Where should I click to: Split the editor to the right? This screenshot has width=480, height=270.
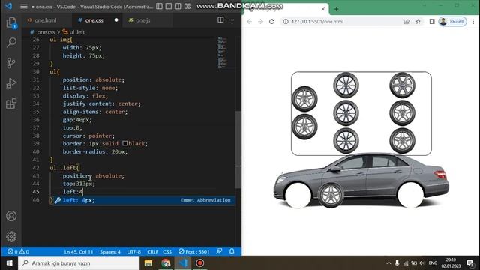pyautogui.click(x=220, y=20)
